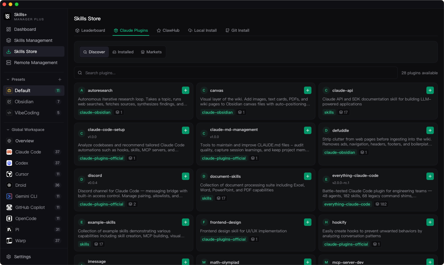444x265 pixels.
Task: Install the claude-api plugin
Action: [x=430, y=90]
